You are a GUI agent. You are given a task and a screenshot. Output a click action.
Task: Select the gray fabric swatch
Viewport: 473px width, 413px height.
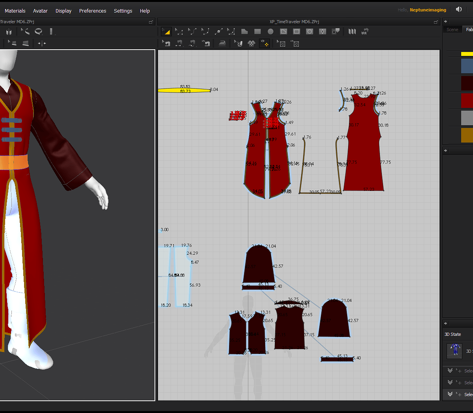pos(467,118)
